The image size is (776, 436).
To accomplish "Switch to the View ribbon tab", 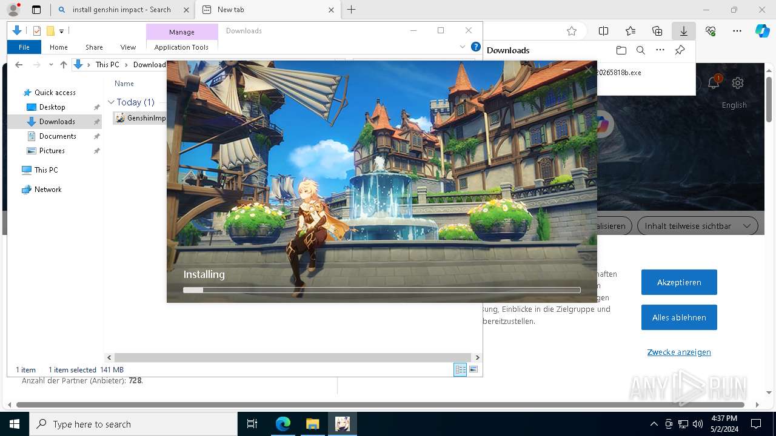I will tap(128, 47).
